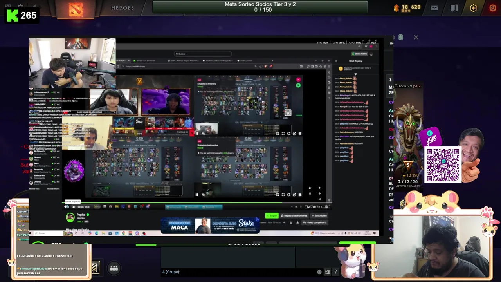The height and width of the screenshot is (282, 501).
Task: Open settings gear of bottom-right multistream video
Action: click(300, 195)
